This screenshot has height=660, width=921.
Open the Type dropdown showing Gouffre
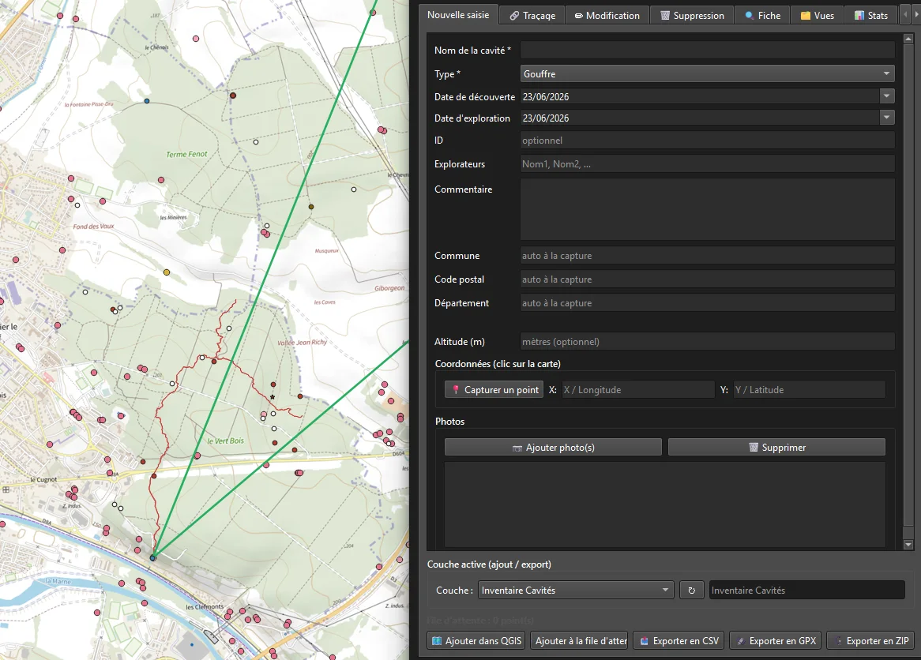tap(707, 73)
